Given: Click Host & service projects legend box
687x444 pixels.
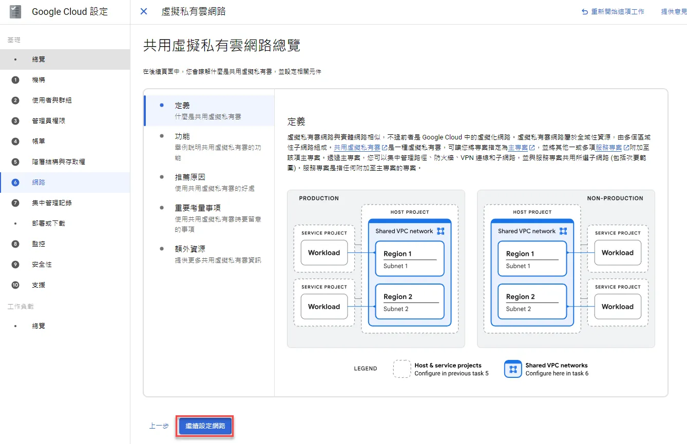Looking at the screenshot, I should [x=402, y=369].
